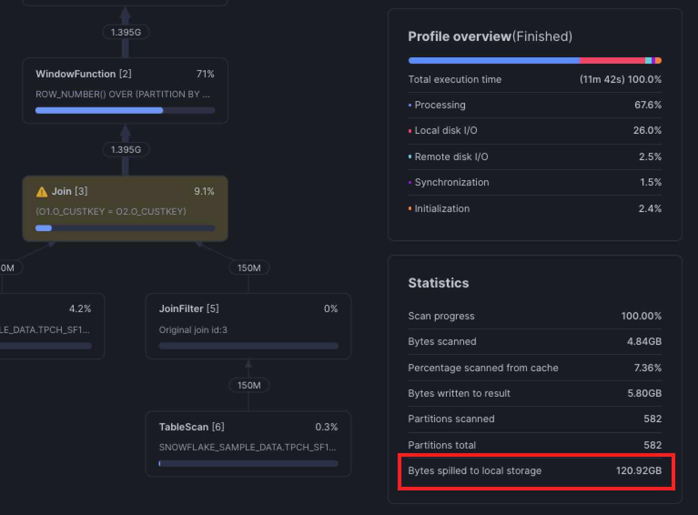The image size is (698, 515).
Task: Select the TableScan [6] node
Action: 248,444
